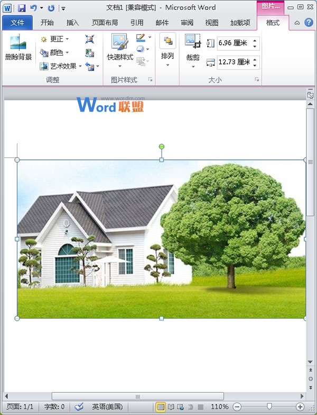This screenshot has width=317, height=415.
Task: Decrease the picture height with the down spinner
Action: pyautogui.click(x=255, y=47)
